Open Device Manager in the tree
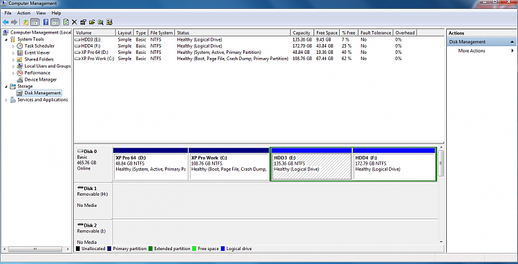Image resolution: width=518 pixels, height=264 pixels. pos(40,79)
